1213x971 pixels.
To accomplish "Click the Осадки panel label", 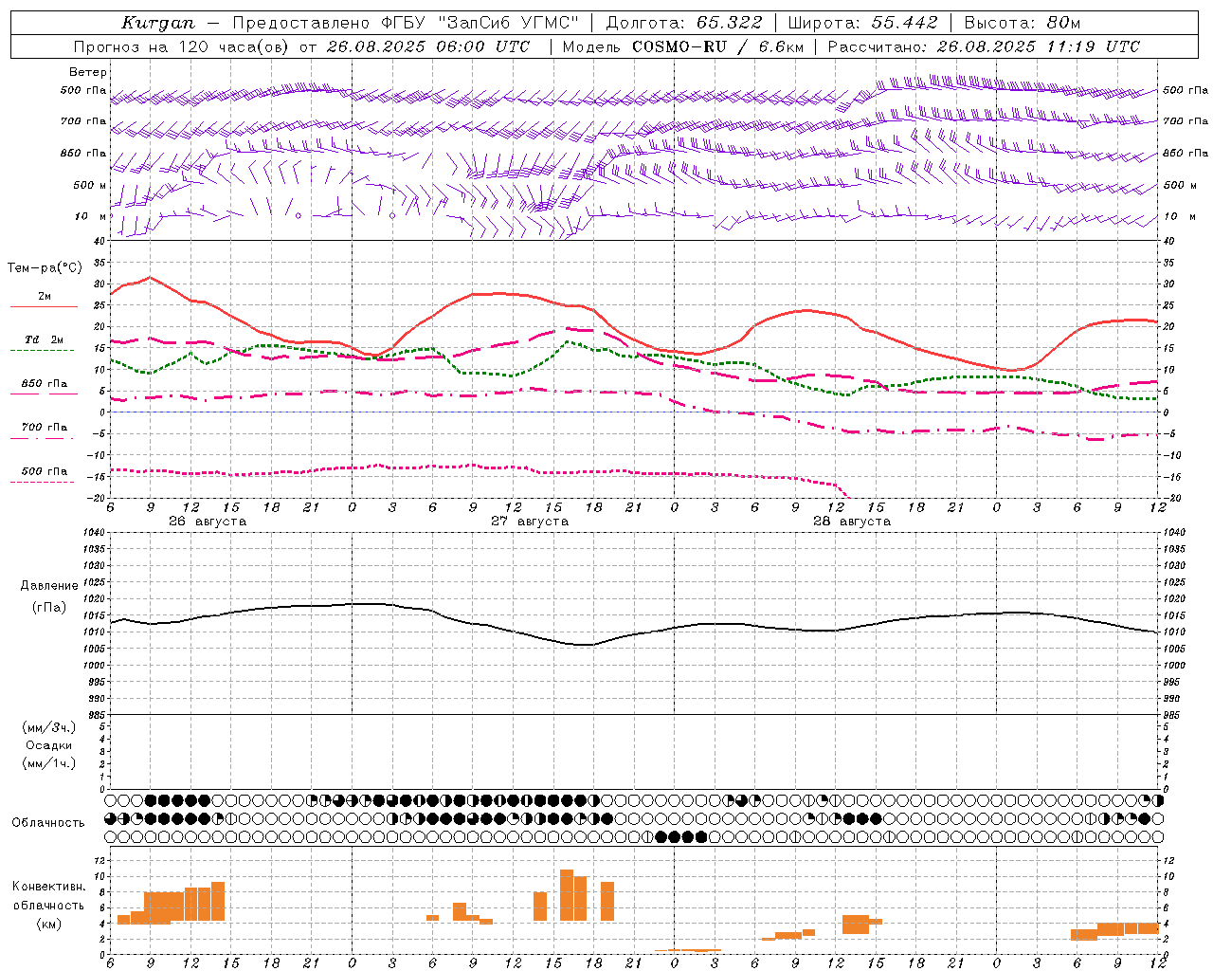I will click(x=49, y=745).
